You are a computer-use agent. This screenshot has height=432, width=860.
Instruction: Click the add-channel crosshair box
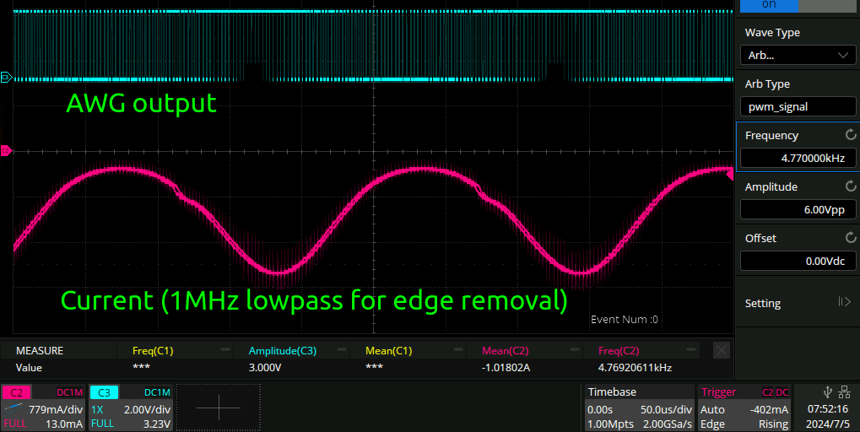218,408
